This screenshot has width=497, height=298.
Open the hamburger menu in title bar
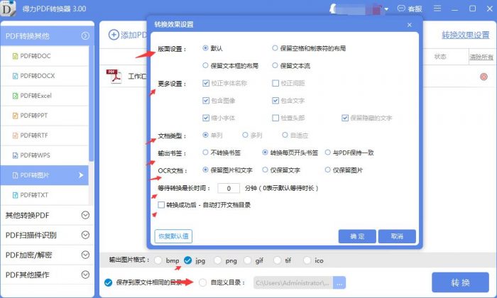(x=437, y=9)
